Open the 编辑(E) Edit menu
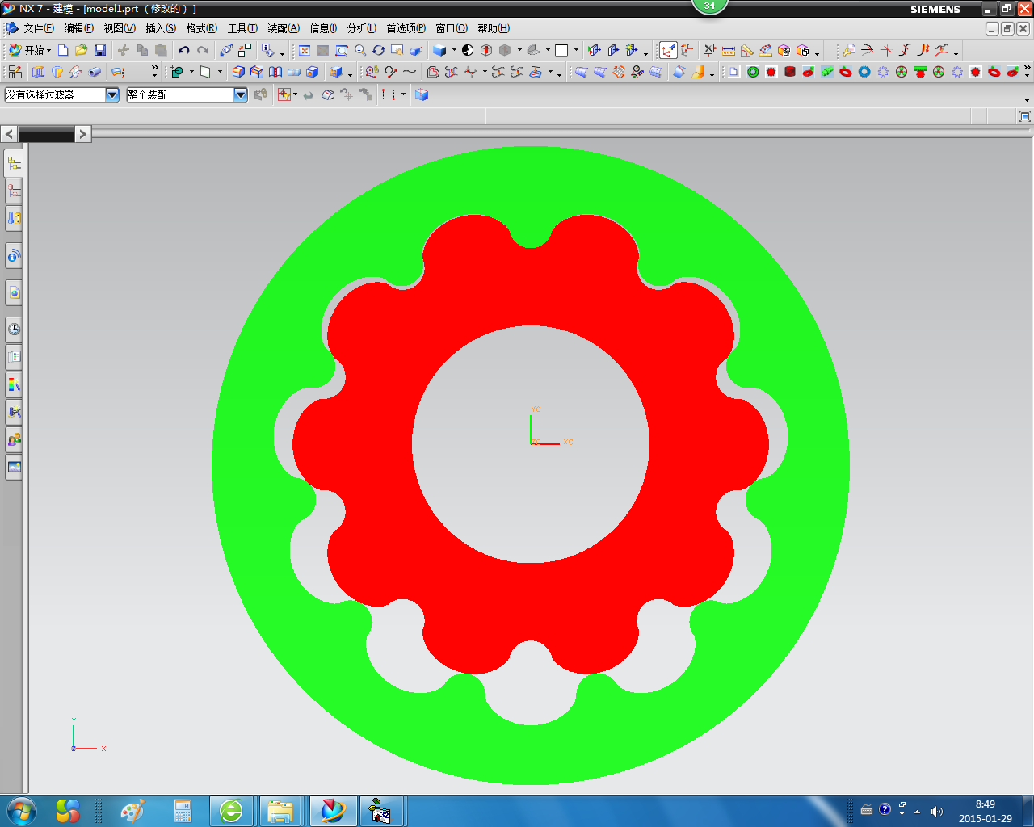Image resolution: width=1034 pixels, height=827 pixels. pyautogui.click(x=78, y=28)
